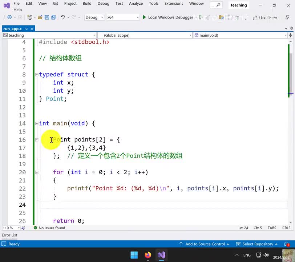Open the document tab settings gear
This screenshot has height=262, width=295.
tap(291, 28)
